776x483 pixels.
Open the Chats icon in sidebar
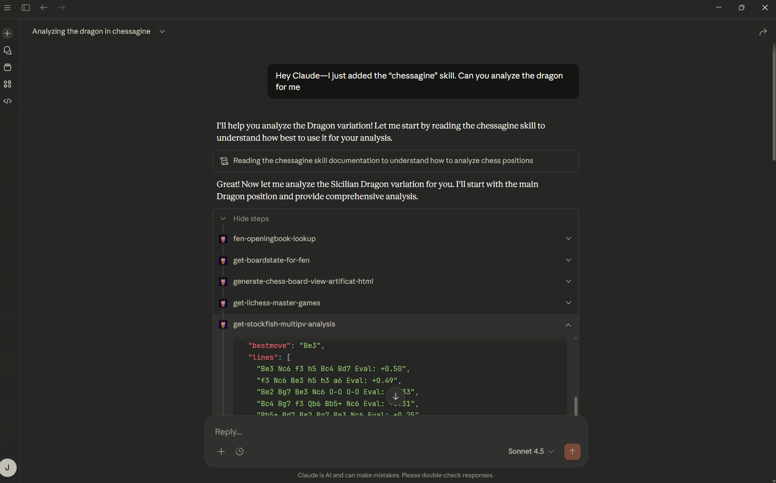pos(7,50)
